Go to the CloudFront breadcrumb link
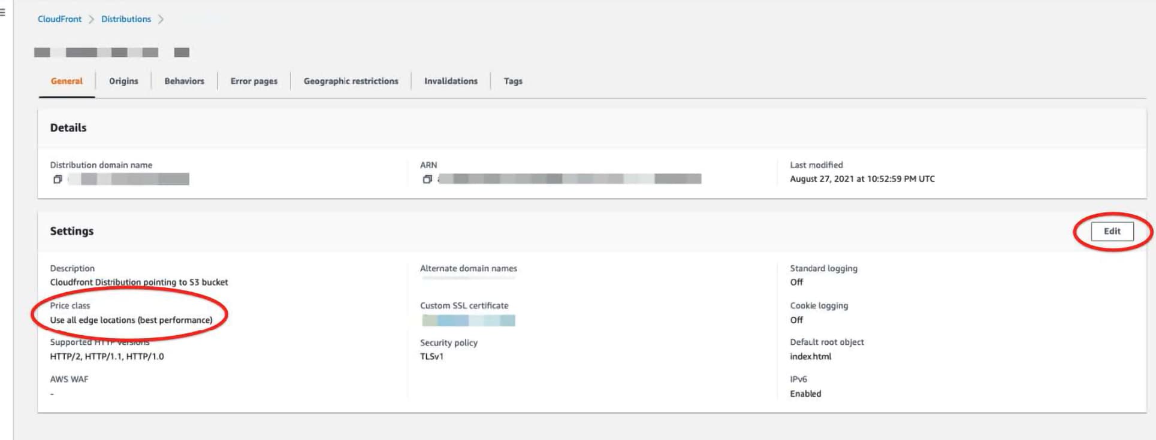1156x440 pixels. (x=59, y=19)
